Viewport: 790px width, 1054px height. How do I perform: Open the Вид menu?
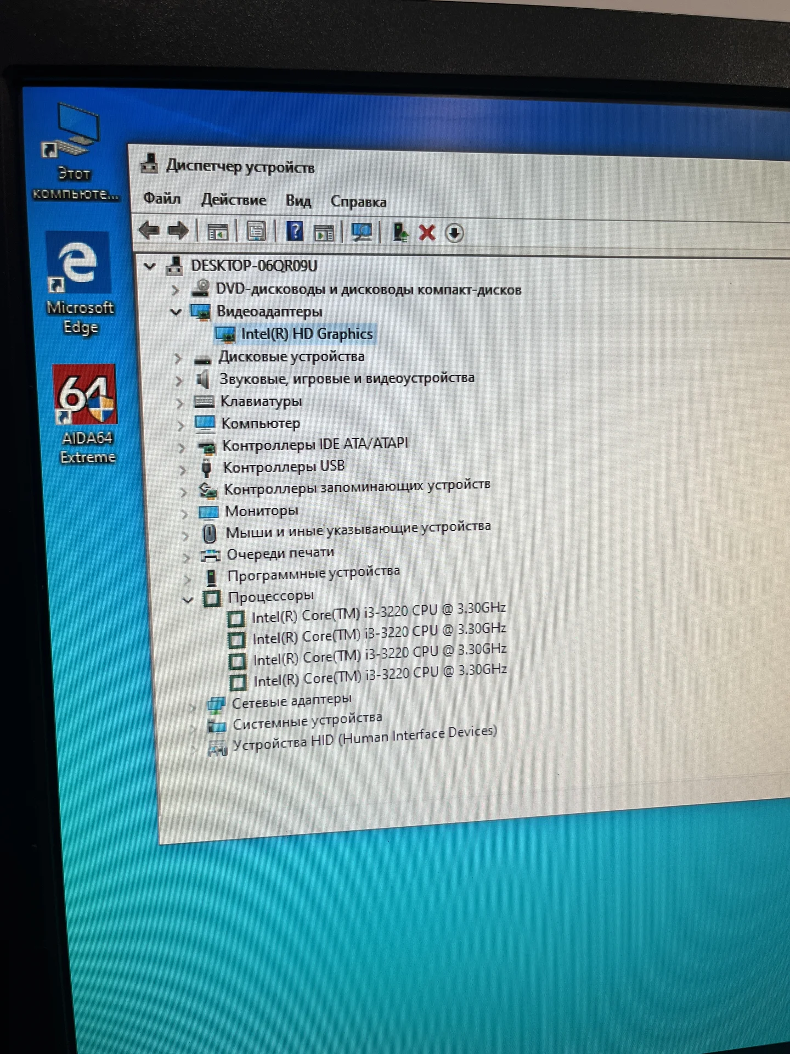coord(298,201)
